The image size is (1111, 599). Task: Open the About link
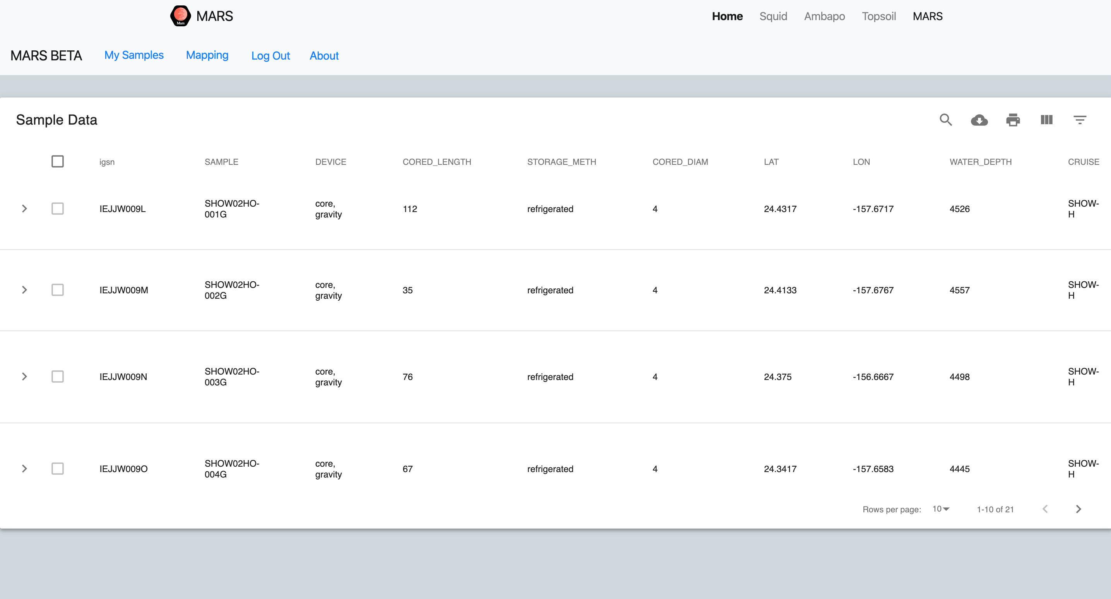coord(324,56)
